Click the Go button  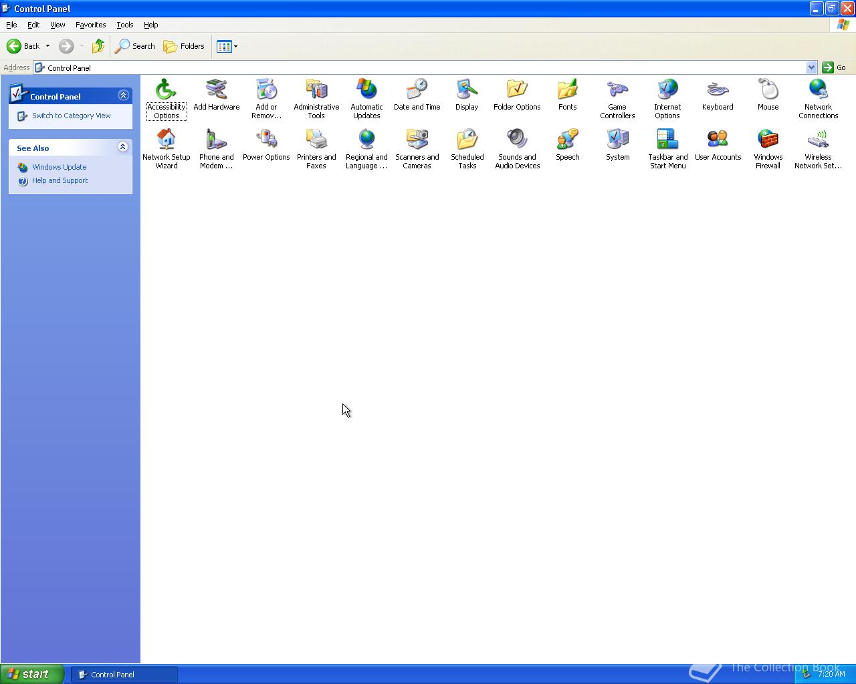[835, 67]
